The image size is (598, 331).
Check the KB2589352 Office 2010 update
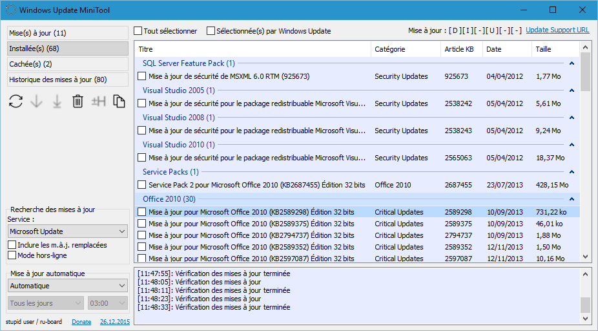tap(142, 247)
